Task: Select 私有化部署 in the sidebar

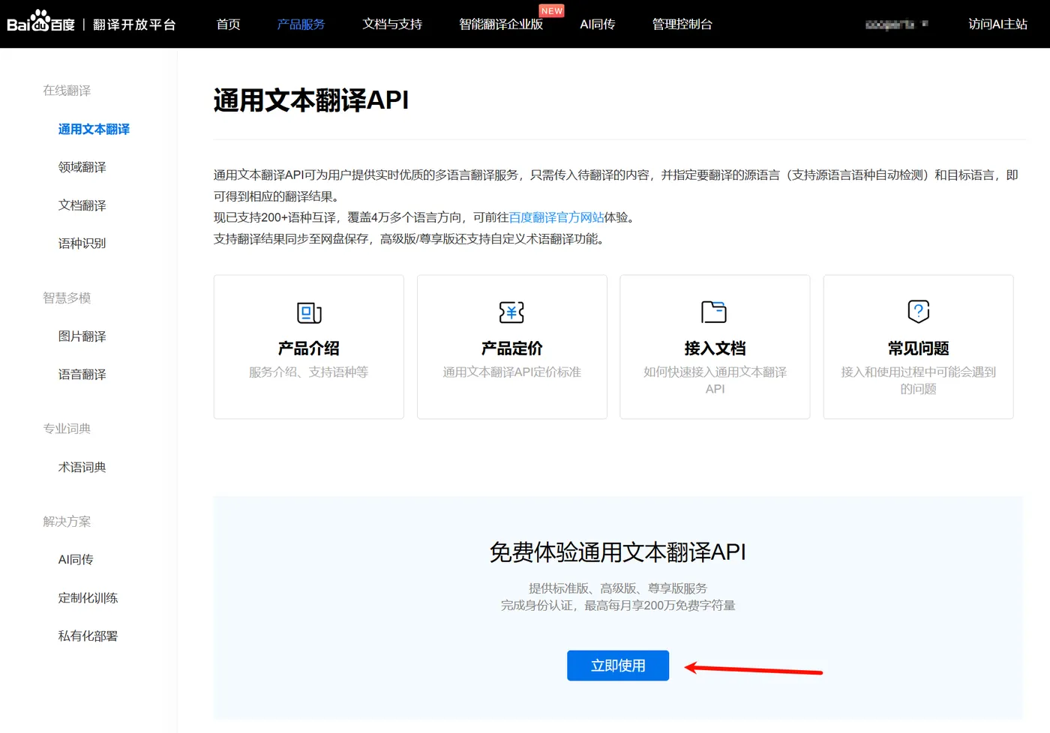Action: tap(88, 636)
